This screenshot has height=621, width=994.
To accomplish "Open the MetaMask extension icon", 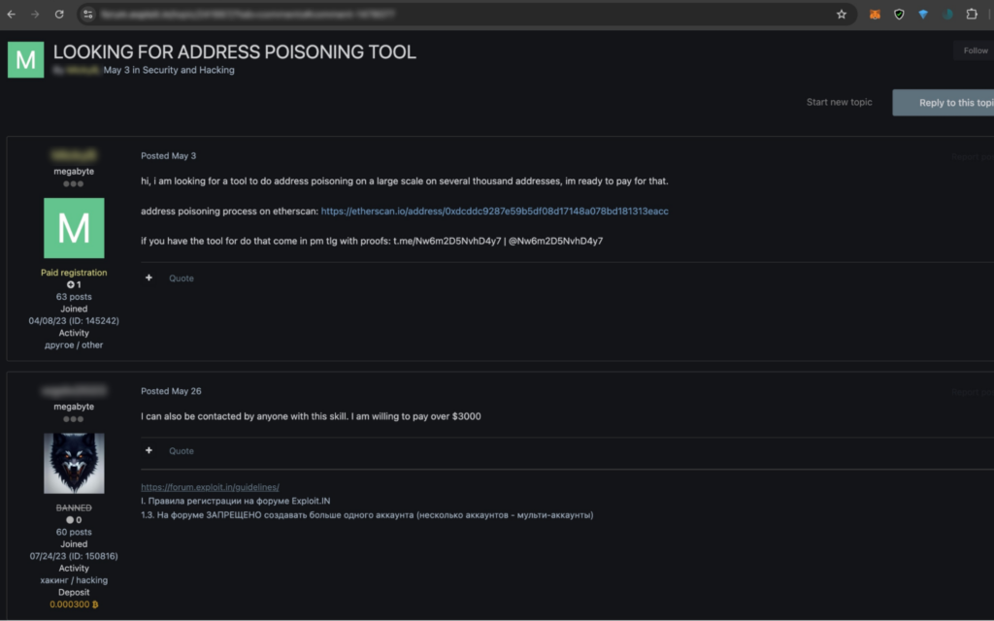I will (875, 14).
